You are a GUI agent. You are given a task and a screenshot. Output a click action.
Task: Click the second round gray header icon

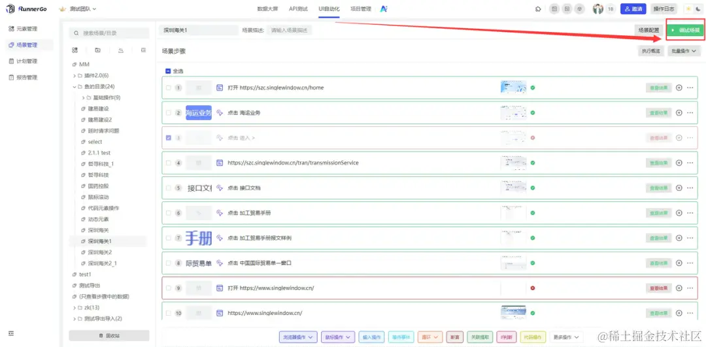click(567, 9)
